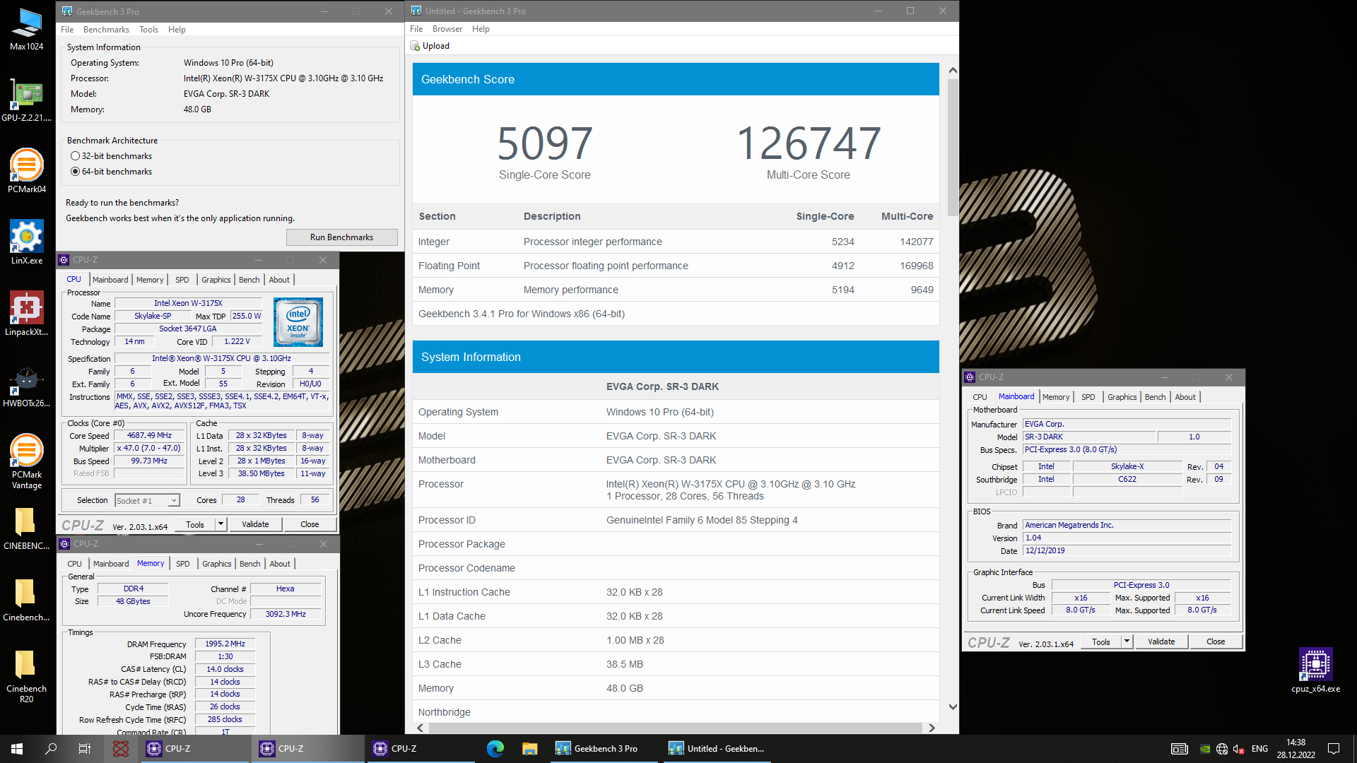Open Microsoft Edge from taskbar

pyautogui.click(x=495, y=749)
